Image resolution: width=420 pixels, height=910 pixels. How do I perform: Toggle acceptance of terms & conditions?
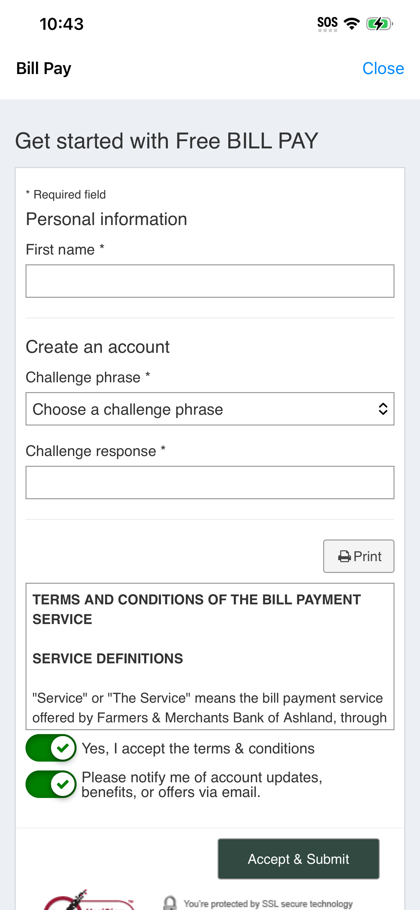pyautogui.click(x=51, y=748)
